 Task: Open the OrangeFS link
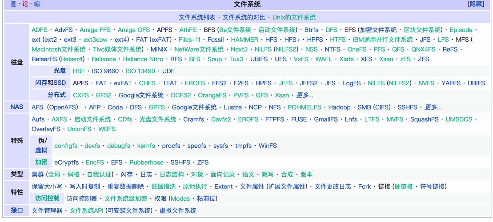(x=212, y=95)
